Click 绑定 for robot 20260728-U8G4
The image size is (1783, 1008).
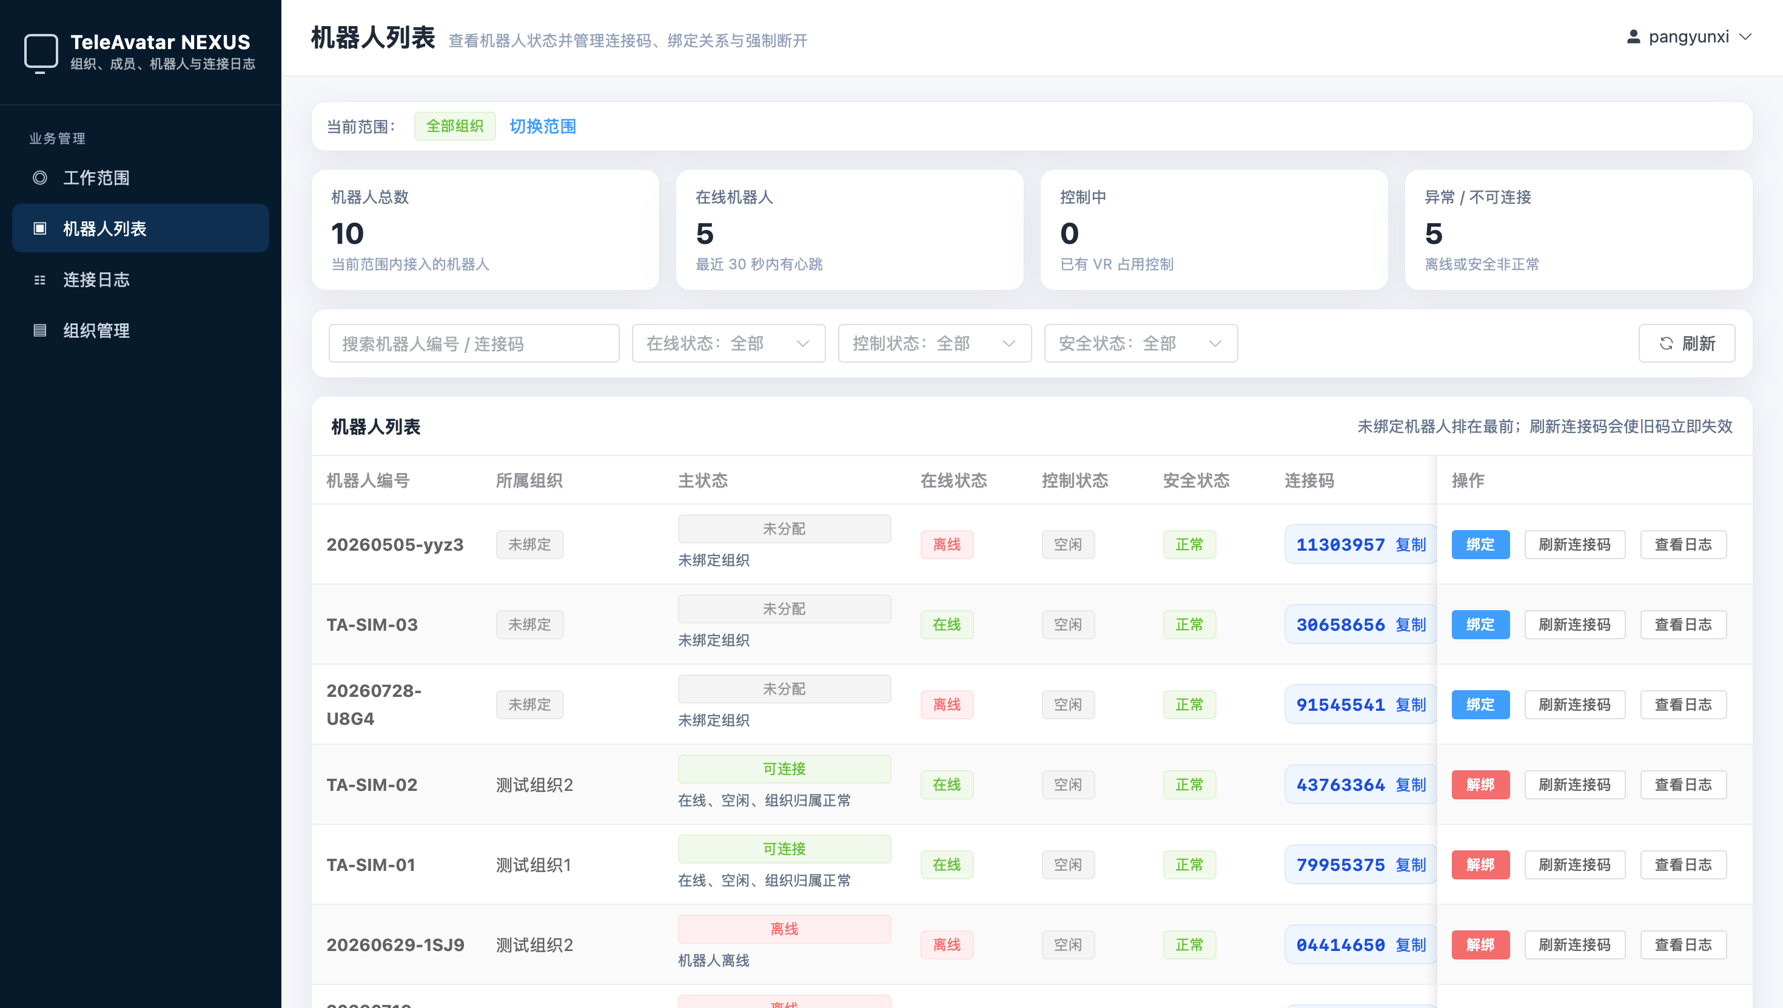[x=1480, y=705]
